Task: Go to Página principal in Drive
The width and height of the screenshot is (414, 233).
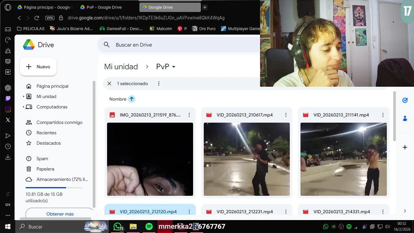Action: (x=52, y=86)
